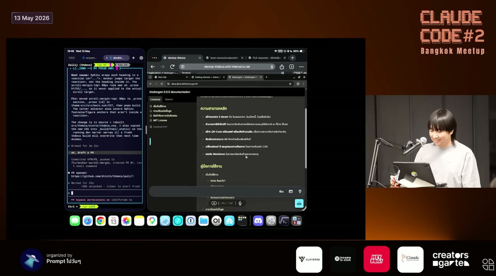Select the Search sidebar tab

coord(169,99)
